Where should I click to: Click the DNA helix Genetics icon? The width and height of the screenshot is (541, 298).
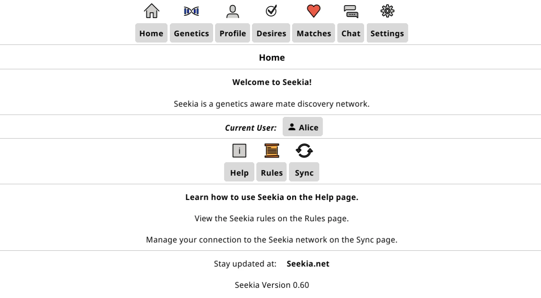[x=191, y=11]
